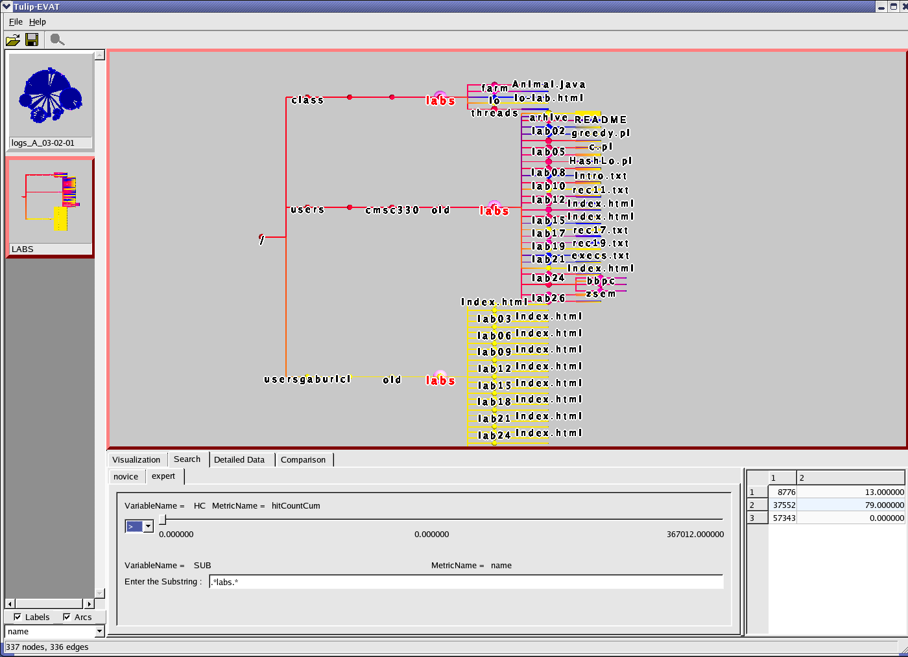Switch to the Detailed Data tab
Image resolution: width=908 pixels, height=657 pixels.
coord(239,460)
